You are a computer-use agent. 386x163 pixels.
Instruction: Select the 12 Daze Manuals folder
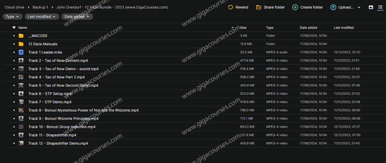(x=43, y=44)
